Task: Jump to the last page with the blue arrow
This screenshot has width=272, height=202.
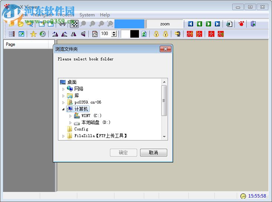Action: (217, 24)
